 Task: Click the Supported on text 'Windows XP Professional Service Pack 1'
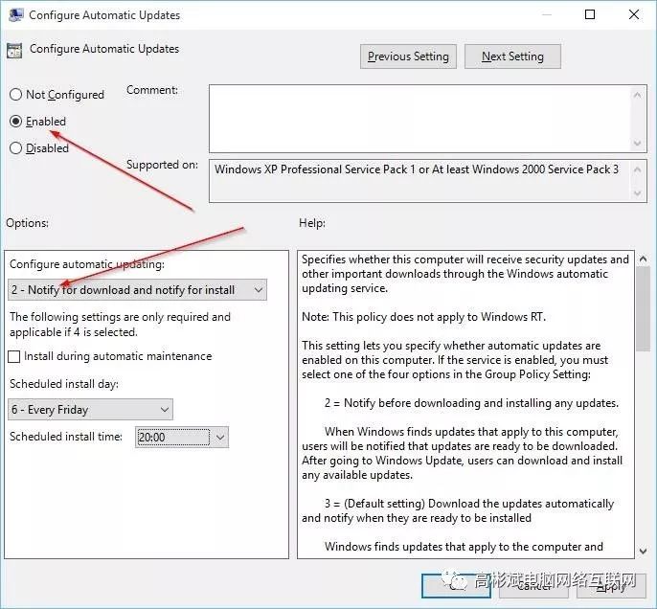coord(315,169)
